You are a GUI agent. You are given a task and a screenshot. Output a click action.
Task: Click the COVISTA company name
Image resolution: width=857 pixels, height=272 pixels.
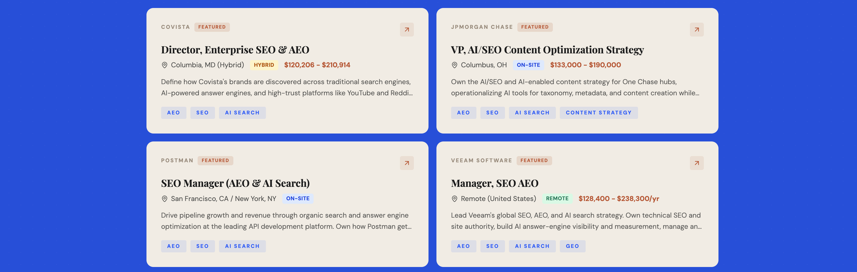tap(176, 27)
